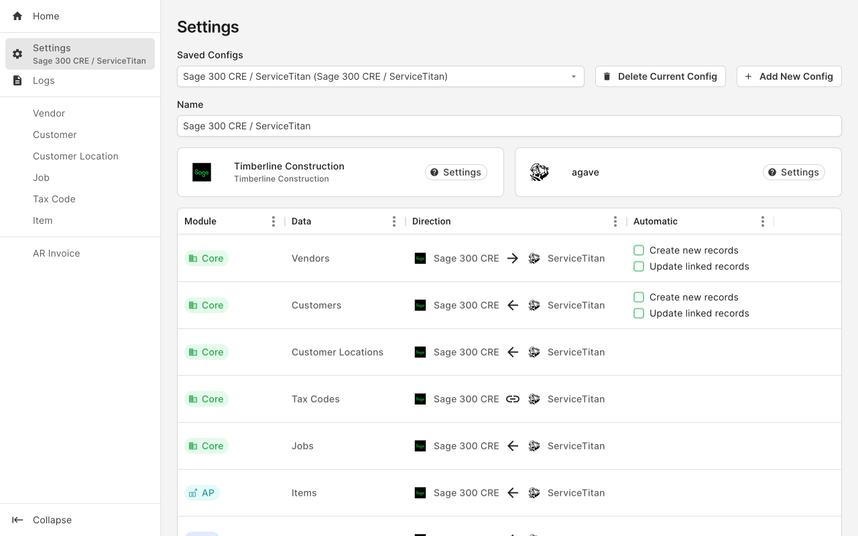Click the Sage logo beside Timberline Construction
The width and height of the screenshot is (858, 536).
click(x=202, y=172)
